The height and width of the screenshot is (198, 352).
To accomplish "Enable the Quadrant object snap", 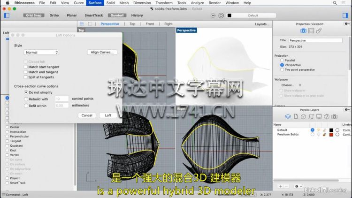I will pyautogui.click(x=8, y=146).
